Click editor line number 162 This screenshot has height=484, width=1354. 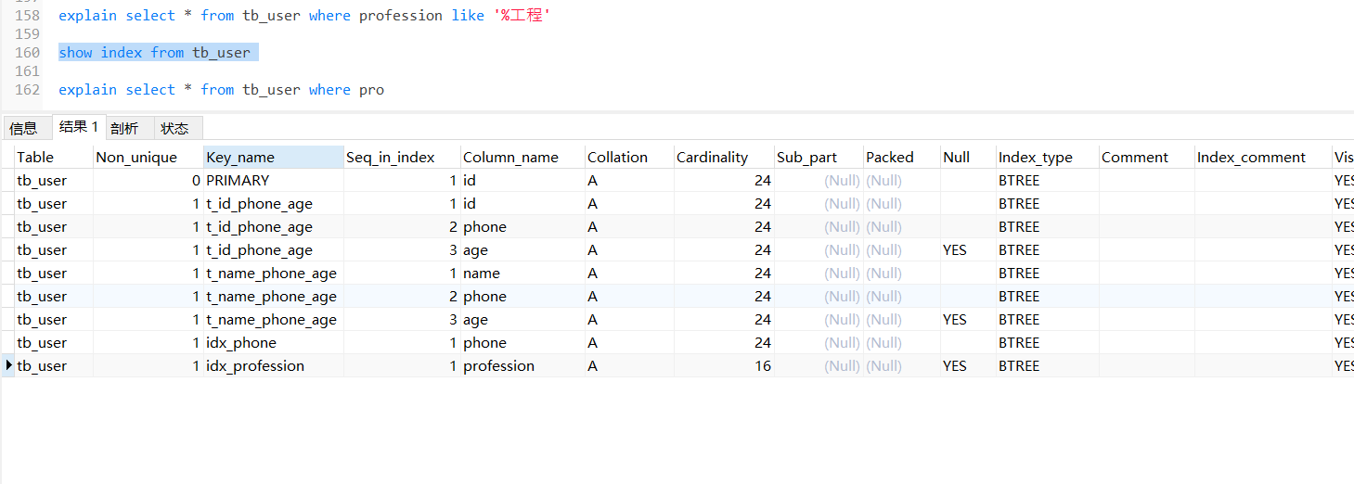[27, 90]
